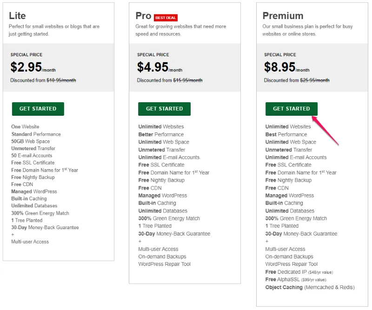This screenshot has width=372, height=310.
Task: Click Unlimited Websites feature under Pro
Action: [161, 126]
